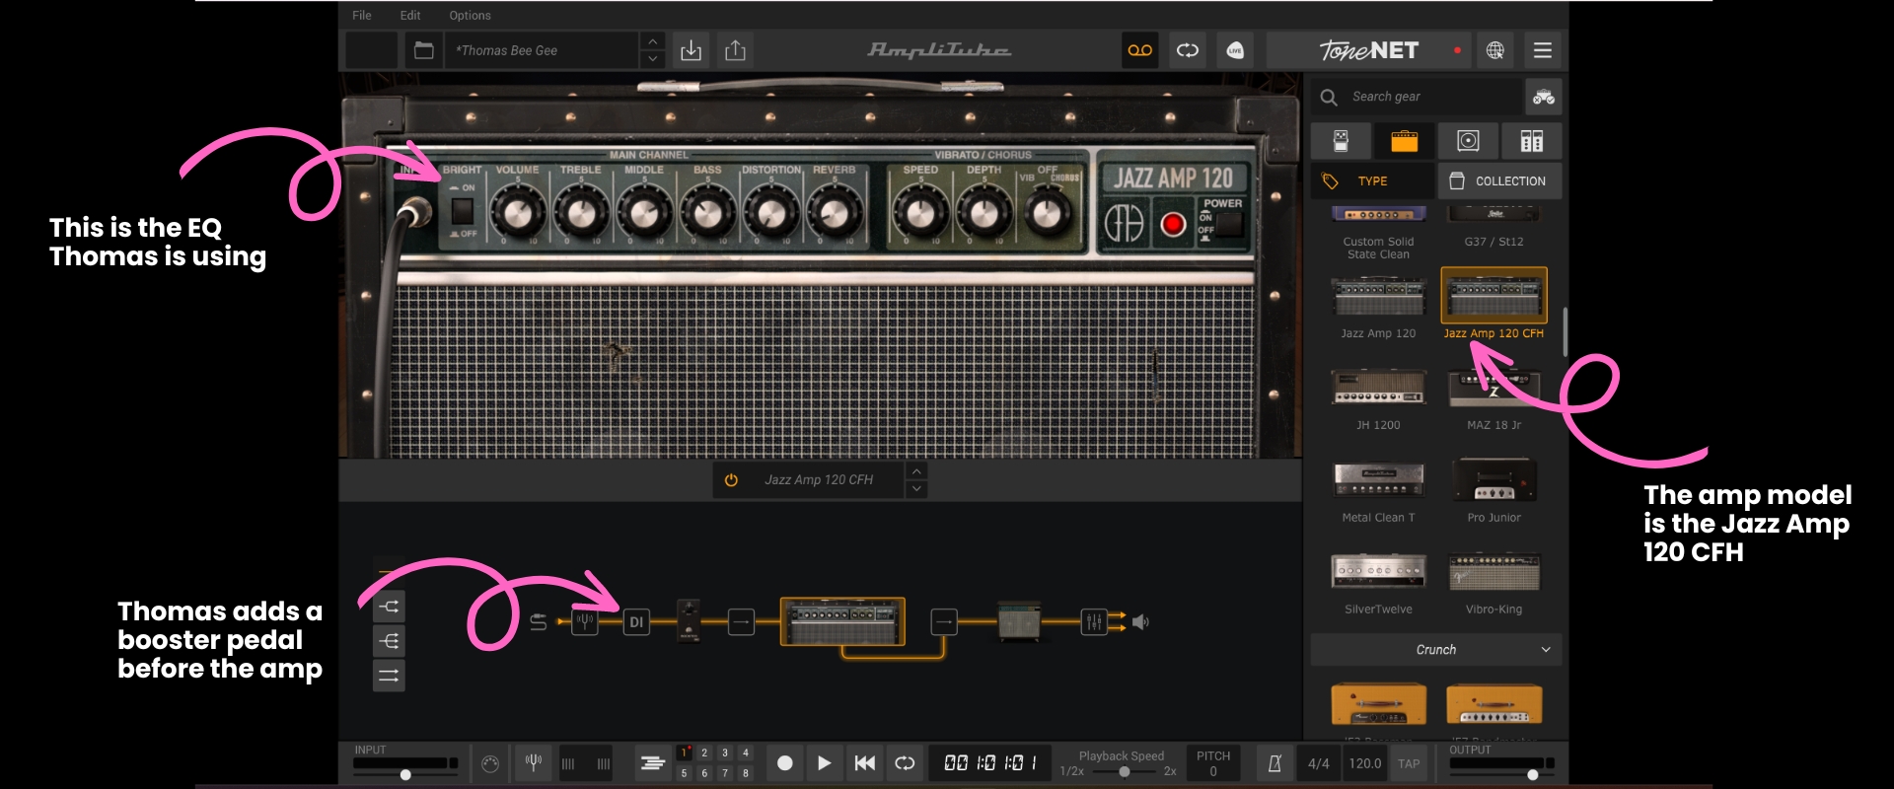This screenshot has height=789, width=1894.
Task: Click the custom shop cart icon
Action: pyautogui.click(x=1544, y=97)
